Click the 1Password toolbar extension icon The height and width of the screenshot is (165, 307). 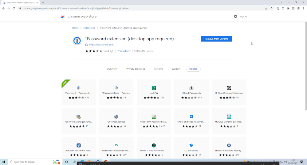(283, 8)
